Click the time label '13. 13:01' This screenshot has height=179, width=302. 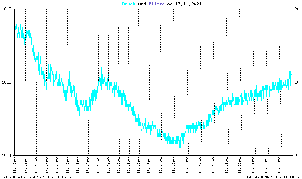pyautogui.click(x=149, y=165)
